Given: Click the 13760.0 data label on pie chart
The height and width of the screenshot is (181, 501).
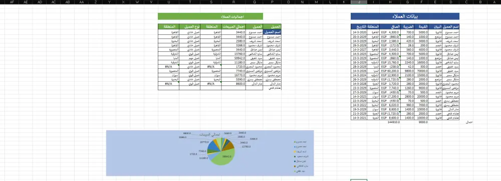Looking at the screenshot, I should [x=246, y=147].
